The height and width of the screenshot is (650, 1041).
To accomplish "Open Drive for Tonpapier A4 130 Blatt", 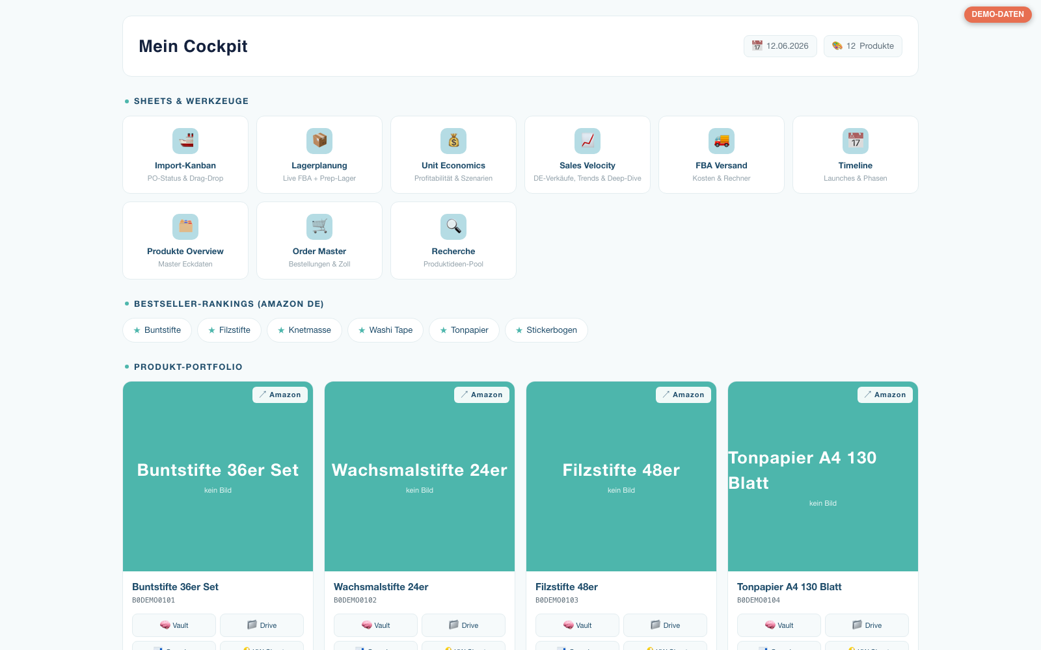I will coord(867,625).
